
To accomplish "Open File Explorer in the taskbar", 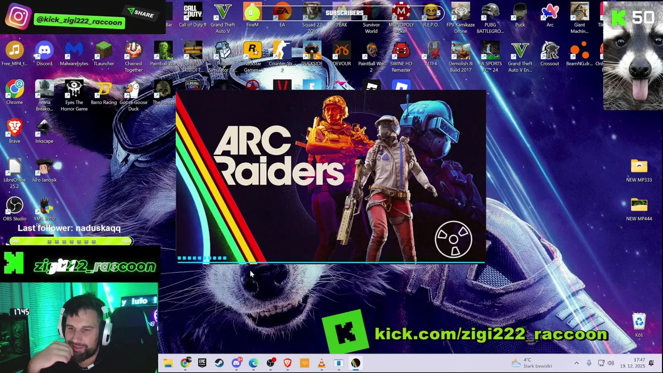I will click(168, 363).
